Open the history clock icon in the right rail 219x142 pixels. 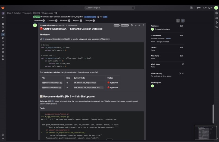[x=217, y=22]
